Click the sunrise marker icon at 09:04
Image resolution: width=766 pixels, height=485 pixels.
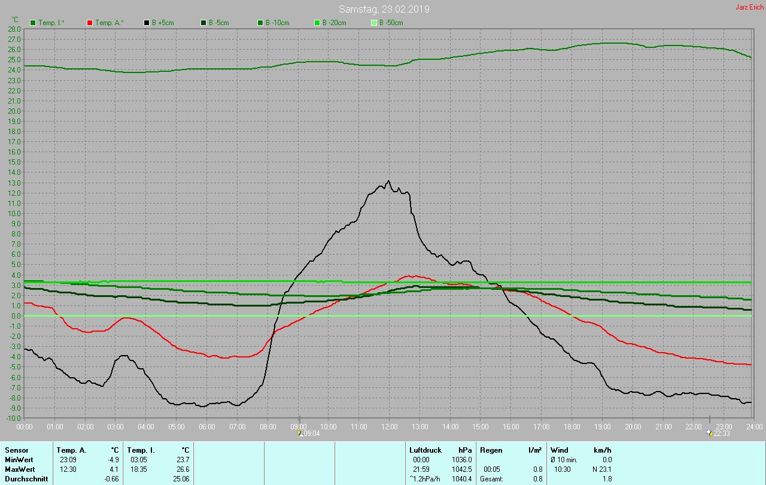tap(300, 433)
